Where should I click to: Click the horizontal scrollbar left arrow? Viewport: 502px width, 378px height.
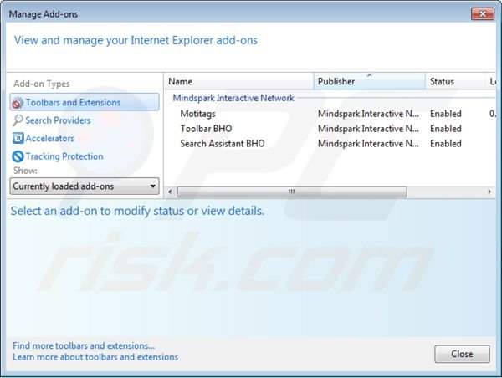coord(170,192)
